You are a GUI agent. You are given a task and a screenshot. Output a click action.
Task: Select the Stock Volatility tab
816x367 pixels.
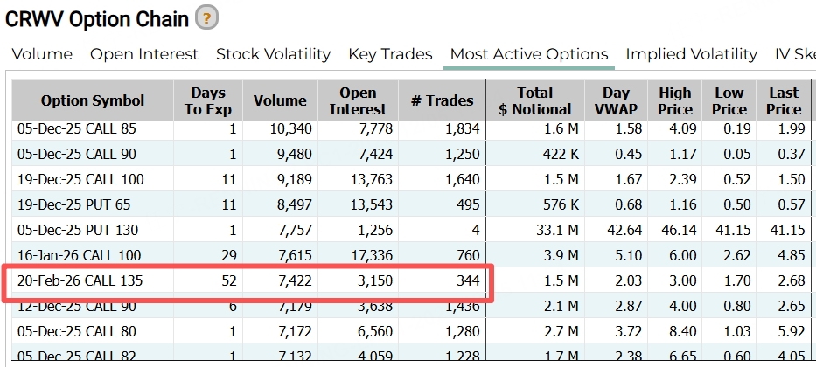(x=273, y=54)
